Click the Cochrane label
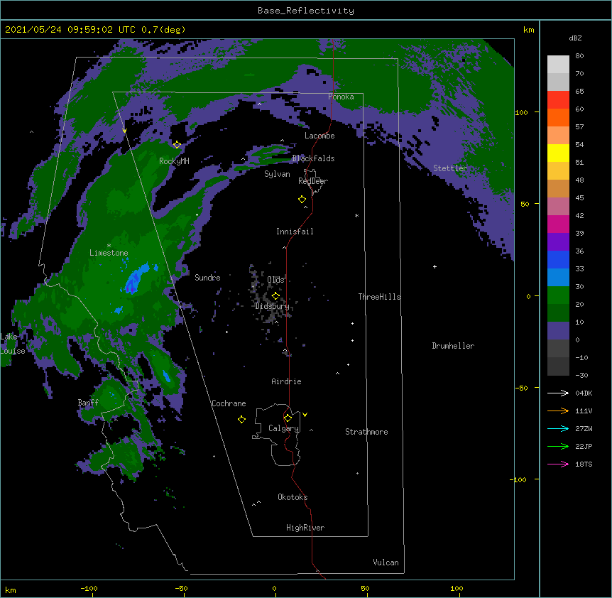Image resolution: width=612 pixels, height=598 pixels. tap(229, 403)
